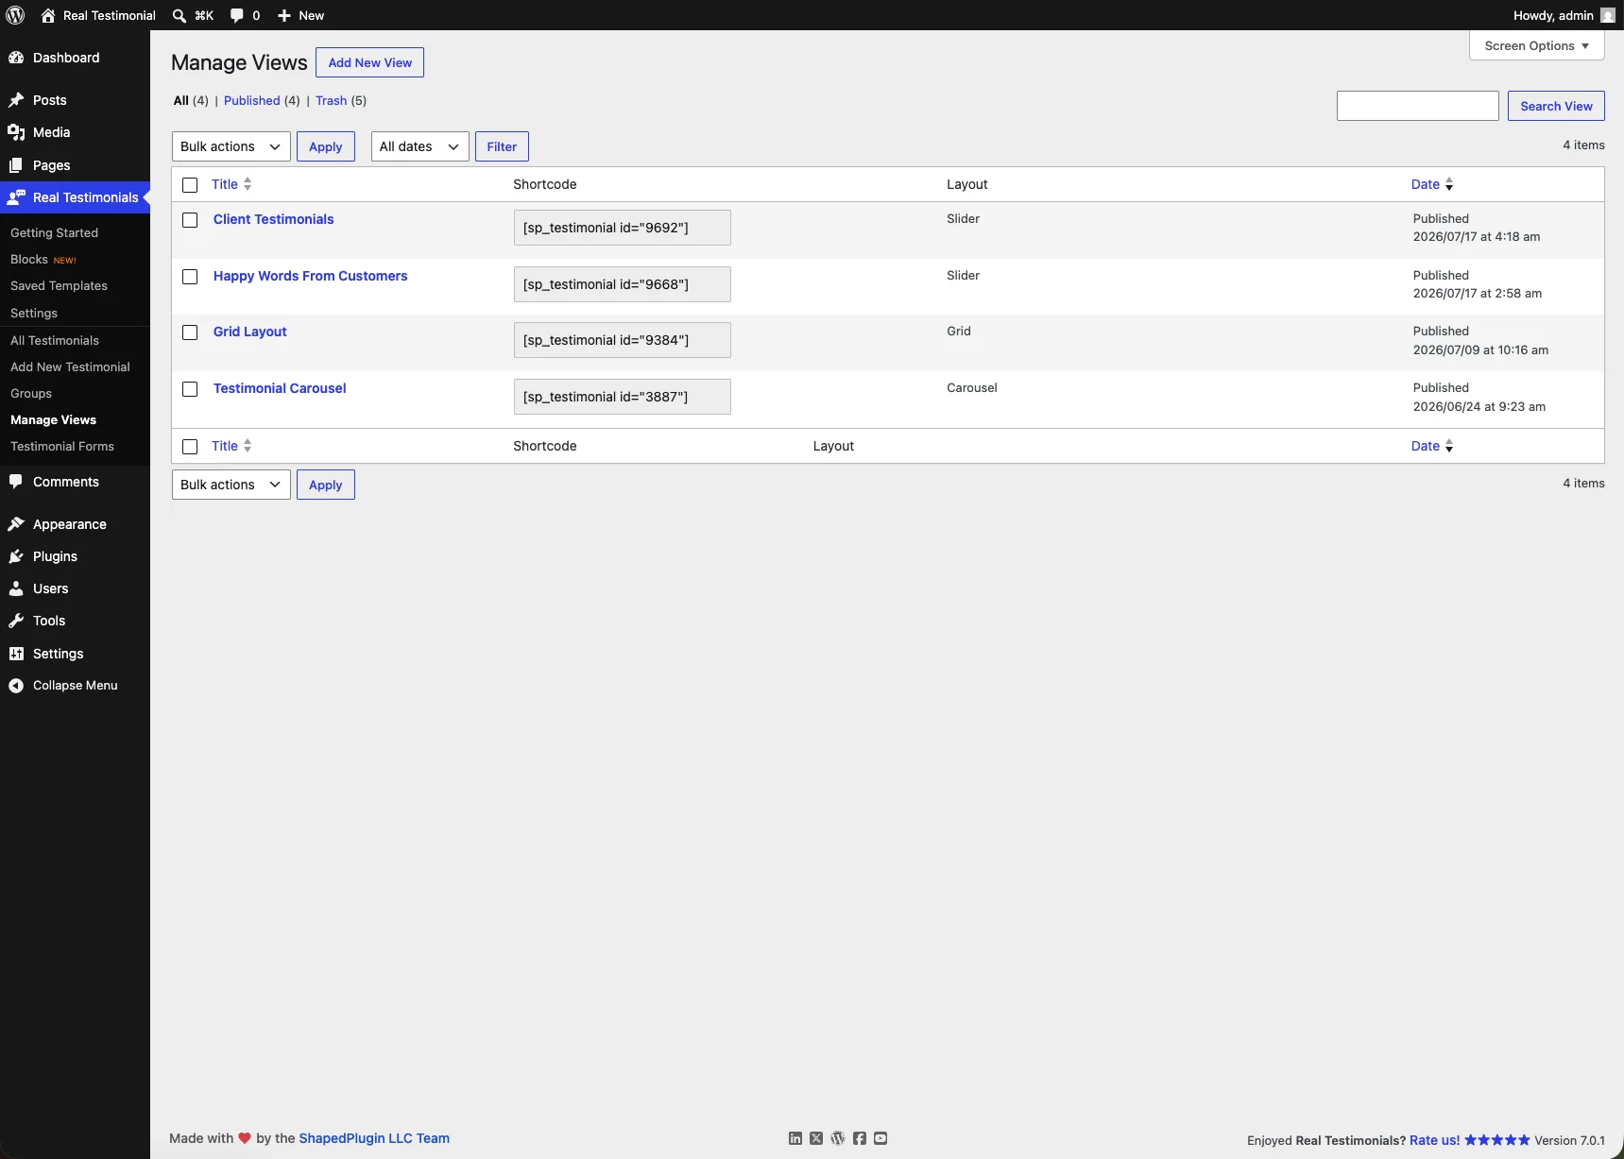The height and width of the screenshot is (1159, 1624).
Task: Open the Facebook icon in the footer
Action: pos(860,1138)
